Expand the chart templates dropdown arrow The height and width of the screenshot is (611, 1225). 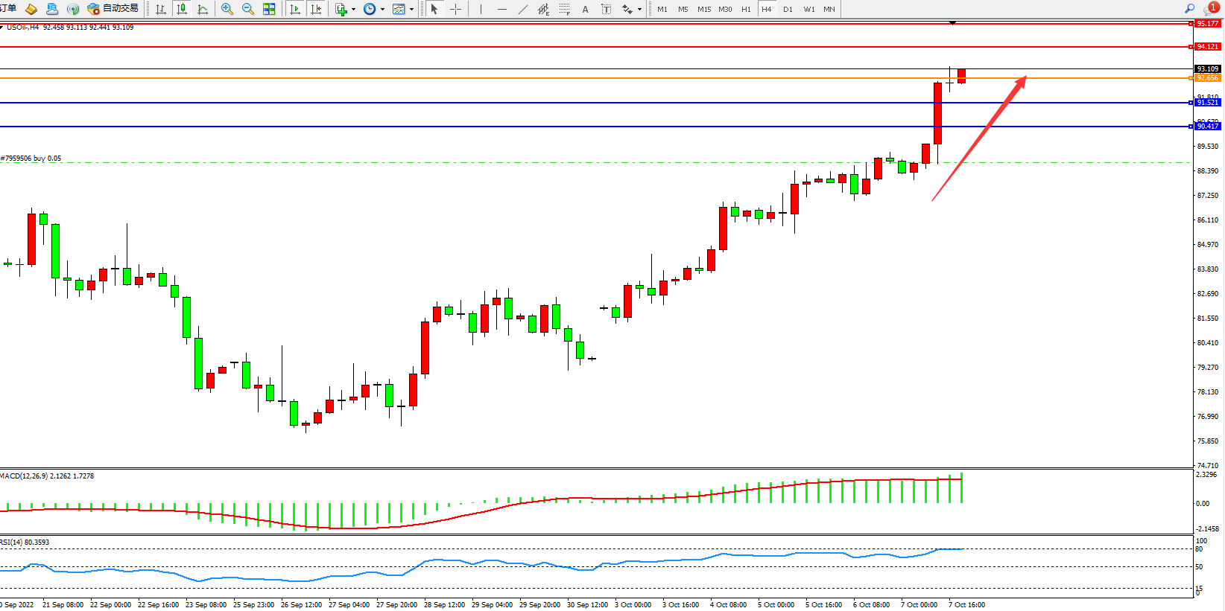pos(411,10)
